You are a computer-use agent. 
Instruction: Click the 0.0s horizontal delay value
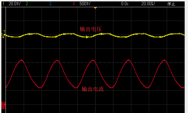(125, 4)
